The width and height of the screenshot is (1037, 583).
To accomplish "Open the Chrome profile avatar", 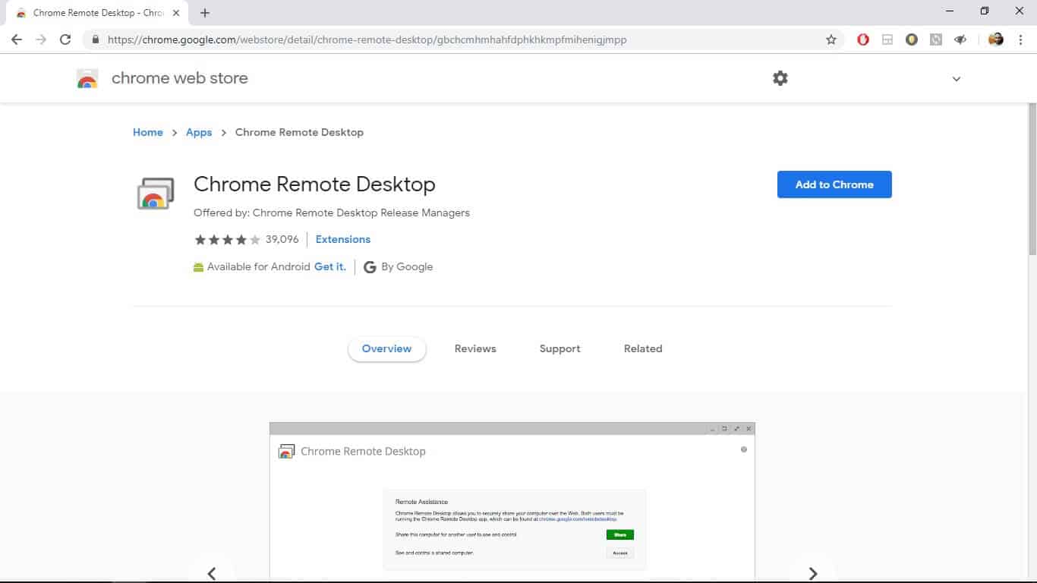I will click(x=996, y=39).
